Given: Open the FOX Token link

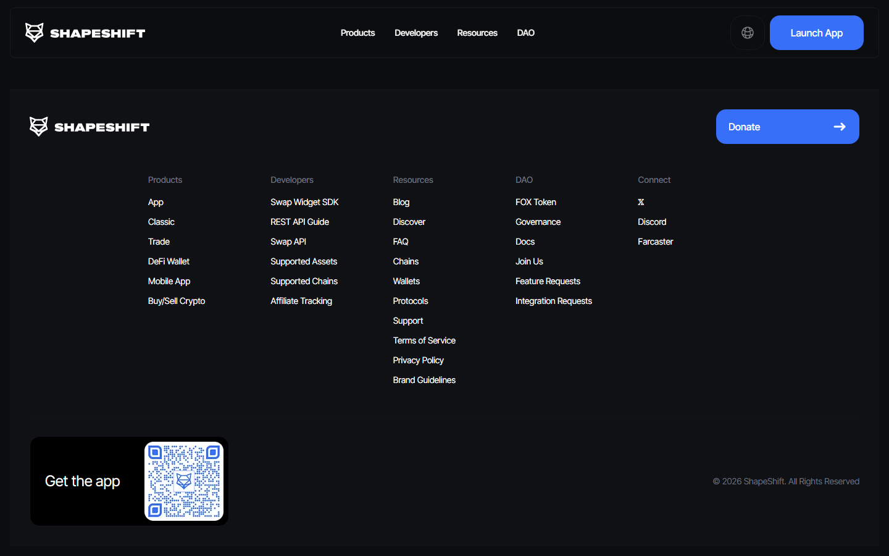Looking at the screenshot, I should [536, 202].
